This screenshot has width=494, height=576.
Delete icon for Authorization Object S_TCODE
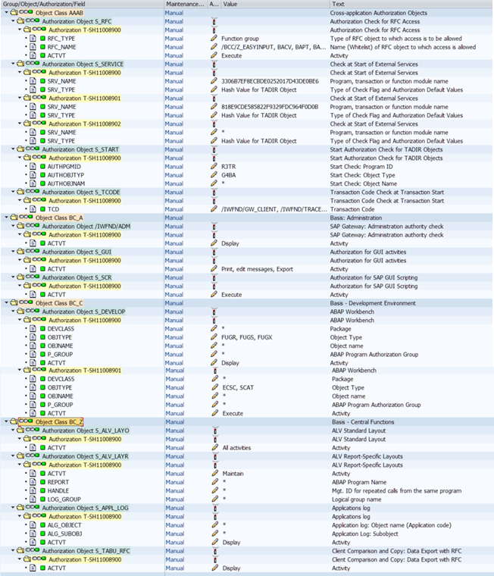(214, 192)
